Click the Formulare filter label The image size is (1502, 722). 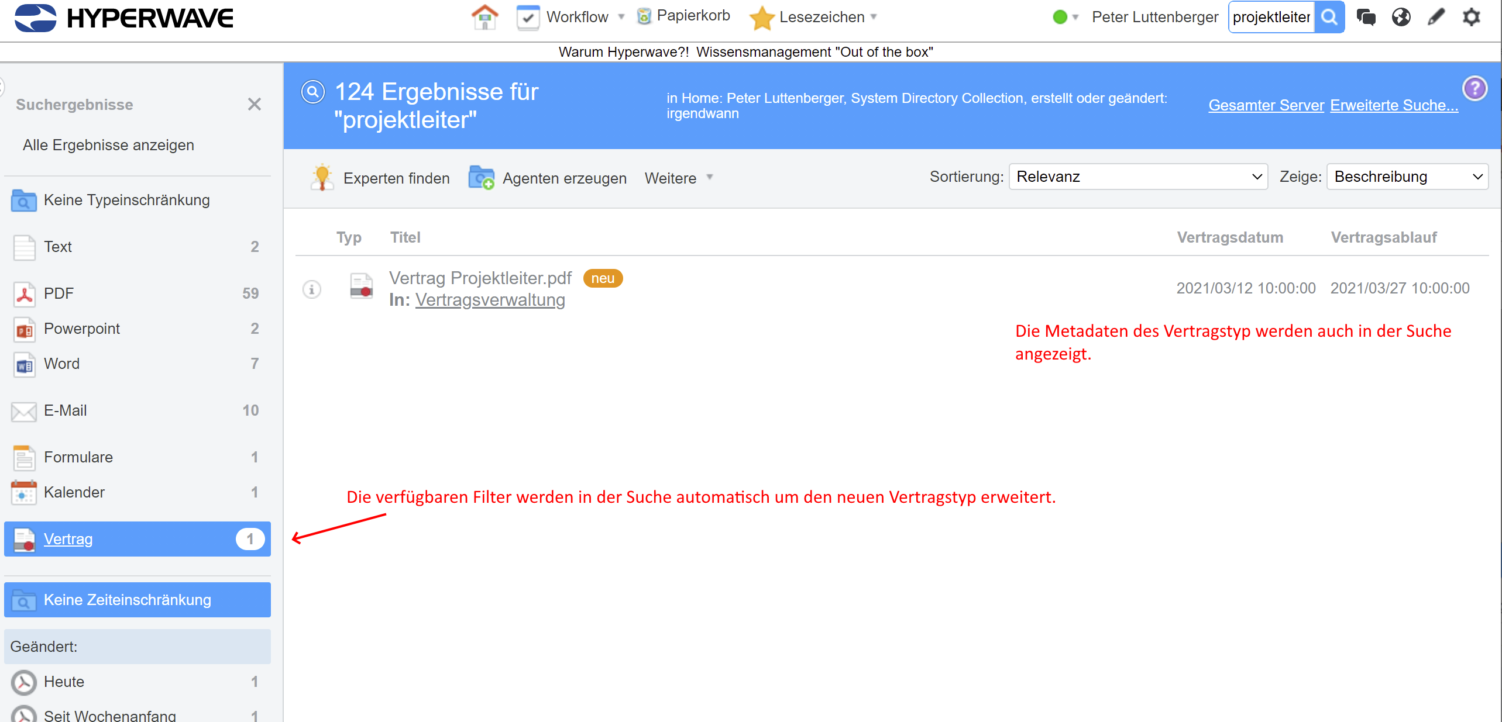click(x=78, y=457)
